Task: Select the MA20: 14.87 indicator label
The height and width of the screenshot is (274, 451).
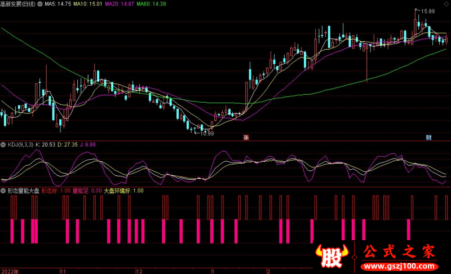Action: point(120,4)
